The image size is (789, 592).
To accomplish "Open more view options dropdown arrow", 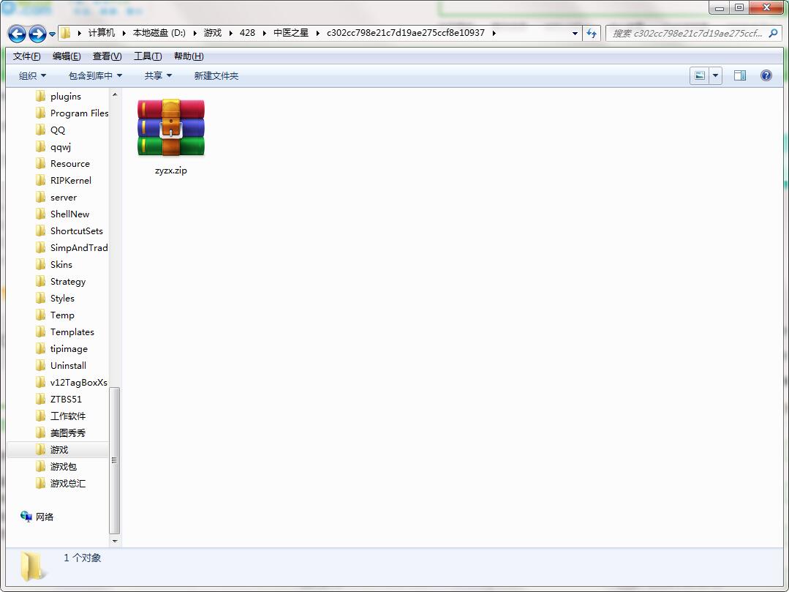I will tap(716, 75).
